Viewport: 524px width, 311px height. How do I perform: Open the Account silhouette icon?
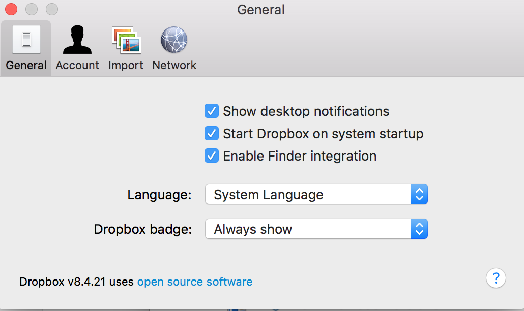[77, 40]
